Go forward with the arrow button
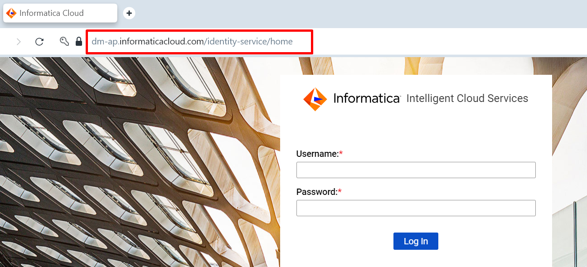 [19, 42]
